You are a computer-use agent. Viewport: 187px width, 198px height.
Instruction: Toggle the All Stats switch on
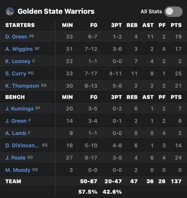click(x=173, y=12)
